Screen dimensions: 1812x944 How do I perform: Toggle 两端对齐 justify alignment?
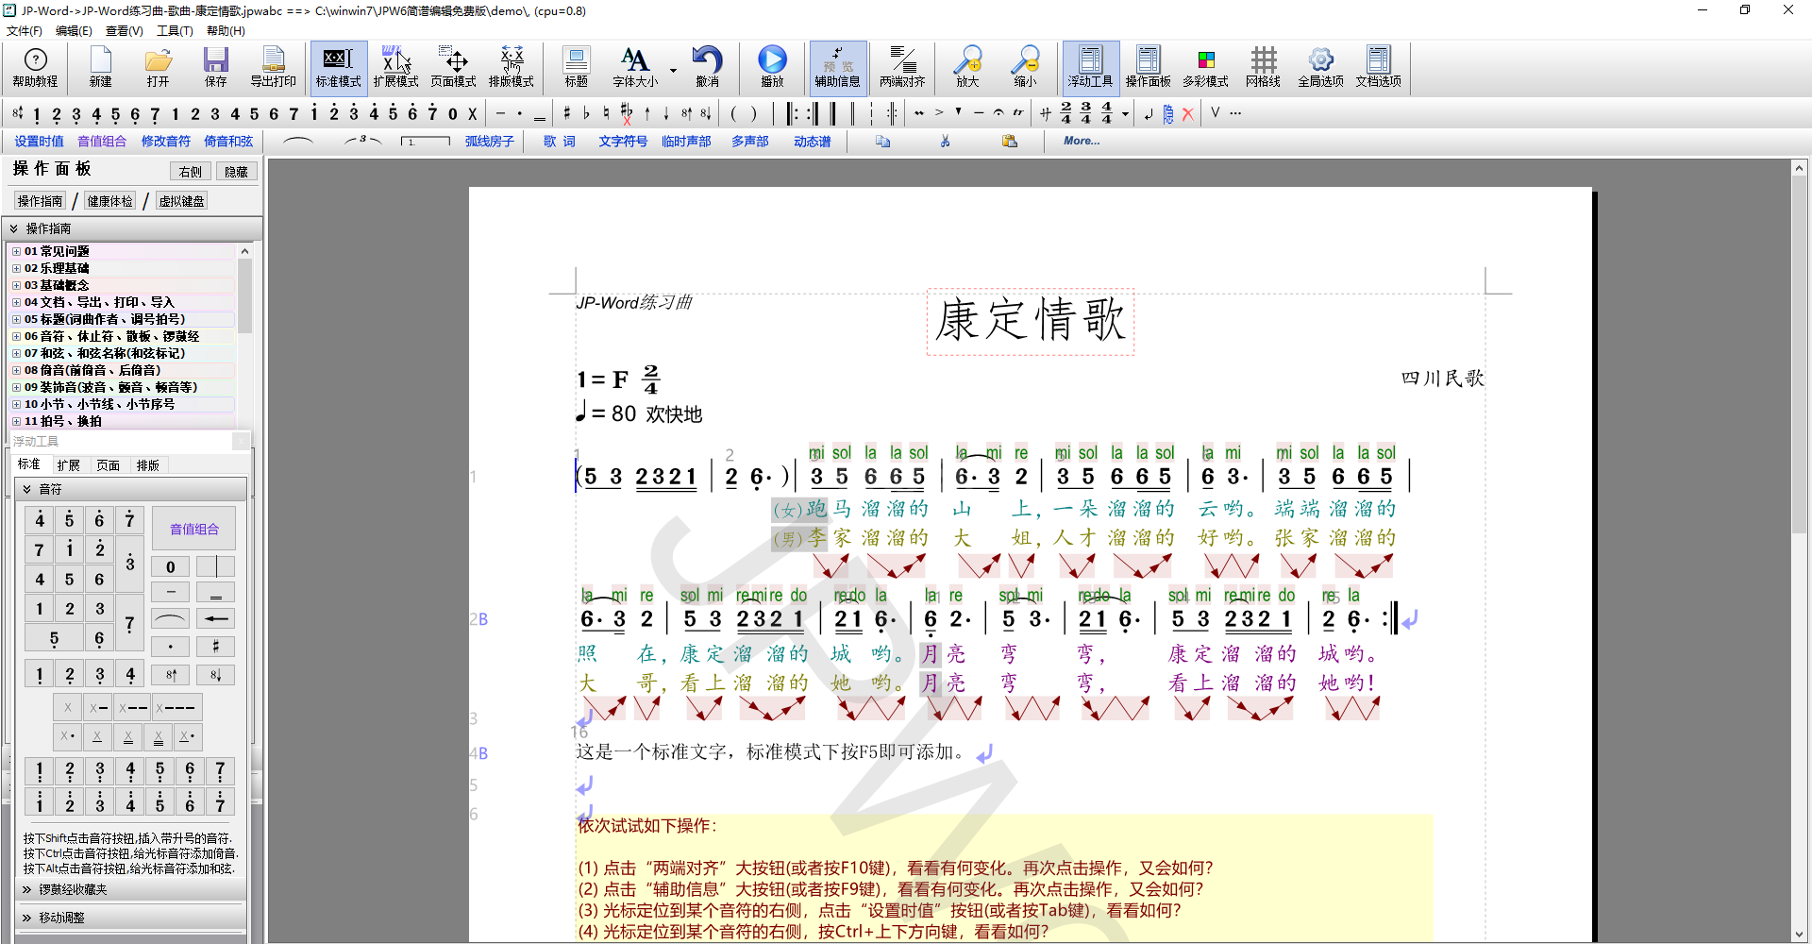pyautogui.click(x=902, y=68)
